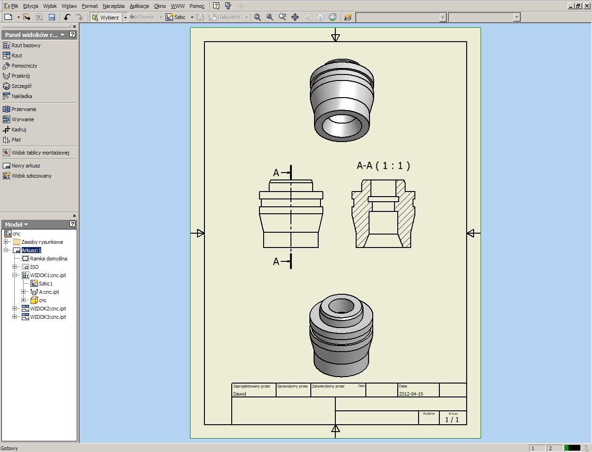Open the Aplikacje menu

[139, 6]
